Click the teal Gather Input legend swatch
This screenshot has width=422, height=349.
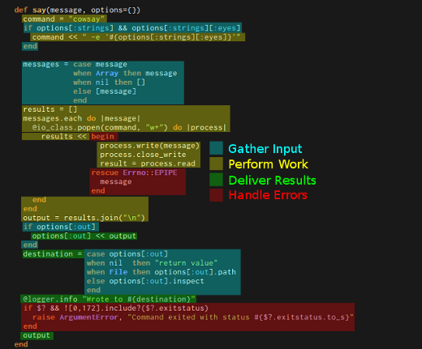point(216,148)
